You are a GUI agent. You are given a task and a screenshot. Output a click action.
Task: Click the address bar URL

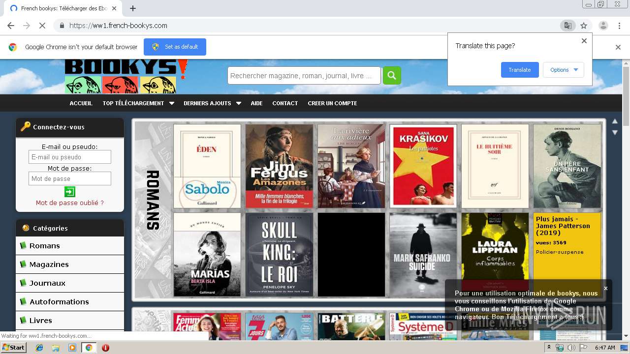[118, 26]
